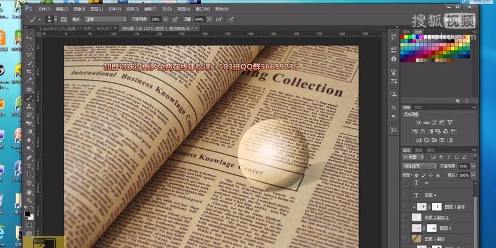The image size is (496, 248).
Task: Open the History panel icon
Action: [x=394, y=37]
